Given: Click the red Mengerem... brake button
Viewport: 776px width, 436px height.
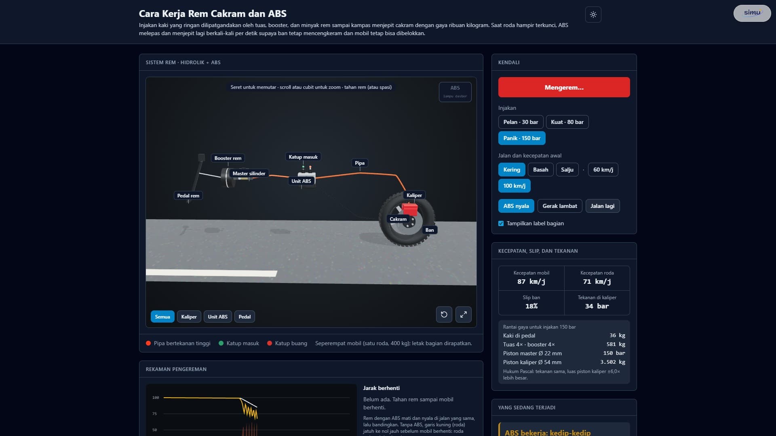Looking at the screenshot, I should click(564, 87).
